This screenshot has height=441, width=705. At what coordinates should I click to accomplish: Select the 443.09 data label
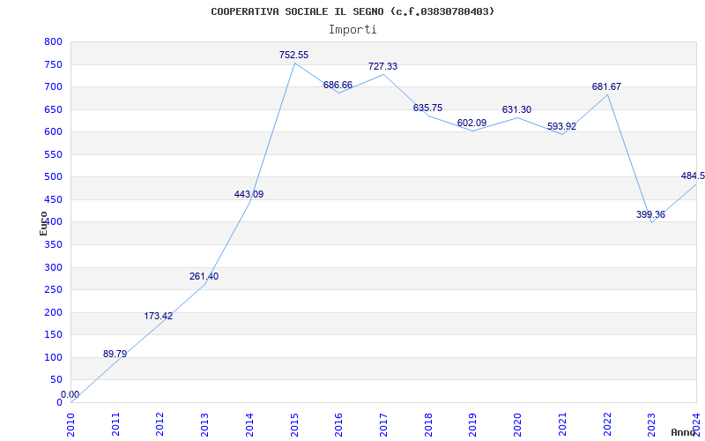point(249,194)
